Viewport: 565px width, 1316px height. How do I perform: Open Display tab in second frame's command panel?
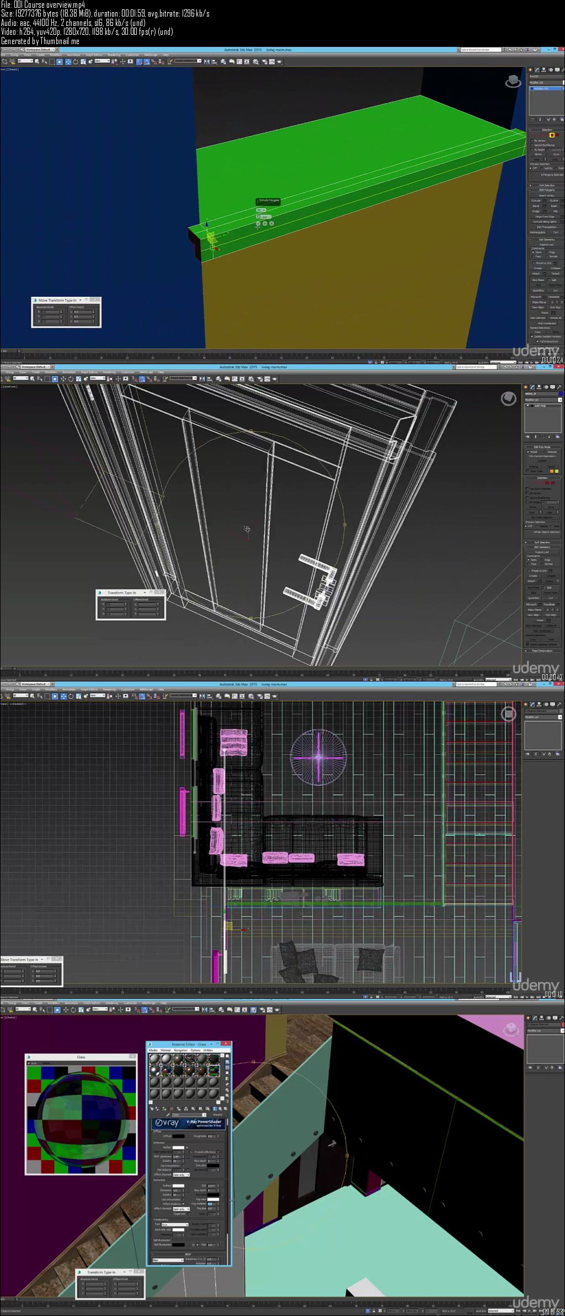553,387
